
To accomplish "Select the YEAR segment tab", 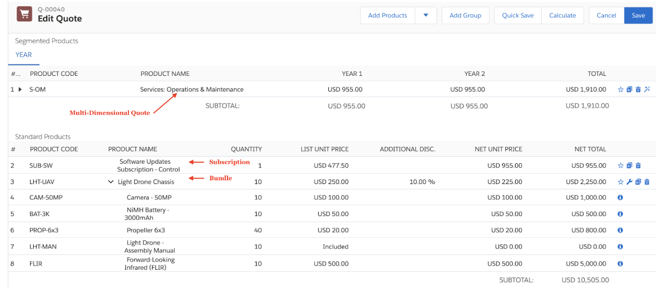I will tap(24, 55).
